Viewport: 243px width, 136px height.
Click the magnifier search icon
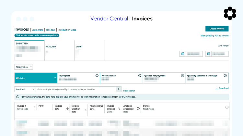pos(119,89)
